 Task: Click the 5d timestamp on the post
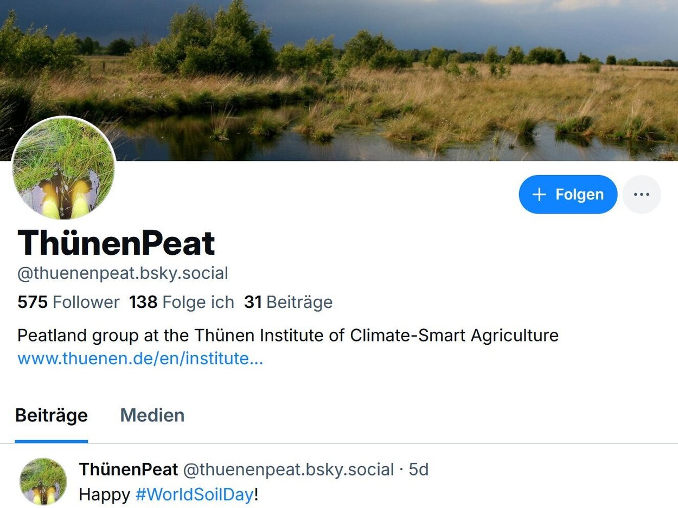click(419, 470)
